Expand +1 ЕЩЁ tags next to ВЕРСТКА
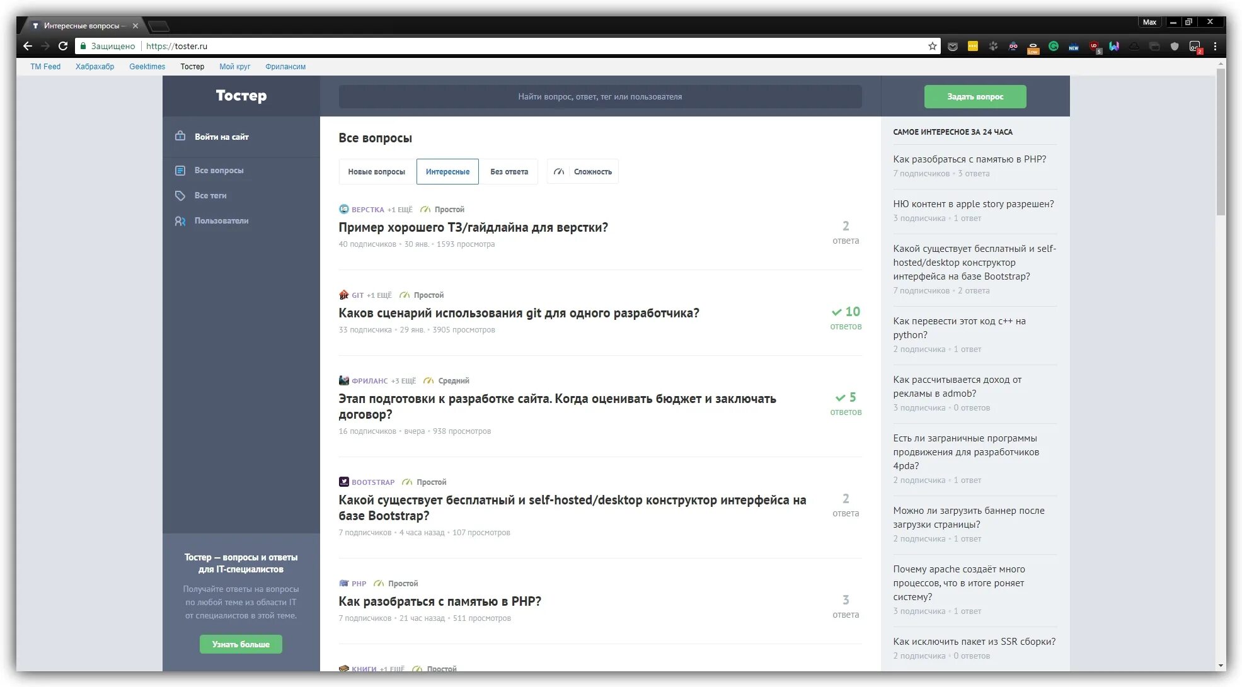The width and height of the screenshot is (1242, 687). click(400, 210)
